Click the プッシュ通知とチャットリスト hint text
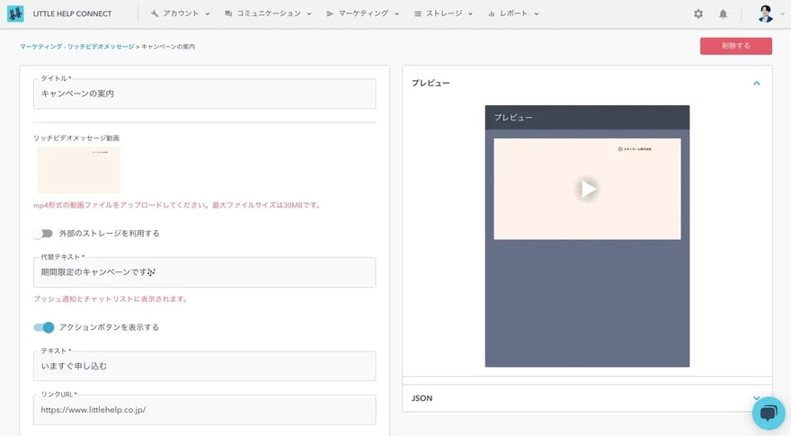This screenshot has width=791, height=436. click(x=111, y=298)
